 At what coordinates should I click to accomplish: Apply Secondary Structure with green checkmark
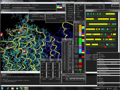coord(70,19)
